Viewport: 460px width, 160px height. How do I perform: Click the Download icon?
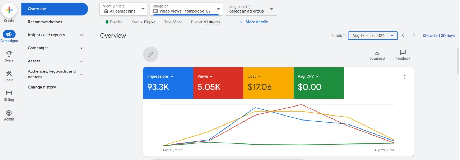tap(377, 52)
